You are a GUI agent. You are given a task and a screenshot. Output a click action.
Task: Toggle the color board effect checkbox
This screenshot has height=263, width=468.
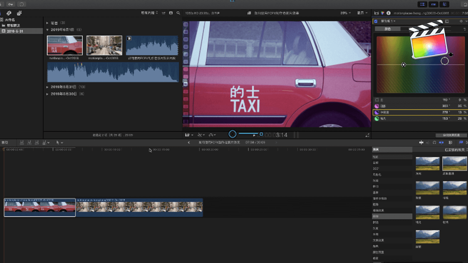376,21
